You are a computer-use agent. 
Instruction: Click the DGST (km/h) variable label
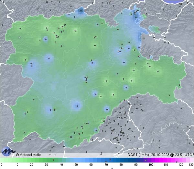[x=138, y=155]
